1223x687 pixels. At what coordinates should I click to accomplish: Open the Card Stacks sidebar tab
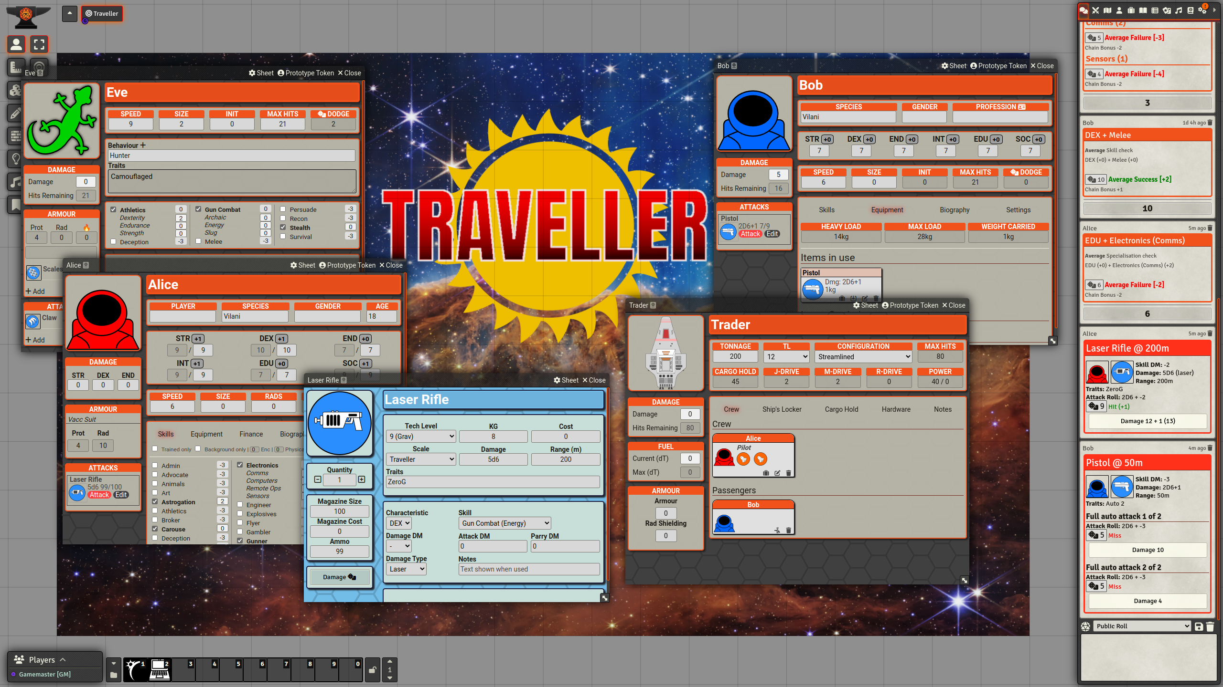point(1167,10)
